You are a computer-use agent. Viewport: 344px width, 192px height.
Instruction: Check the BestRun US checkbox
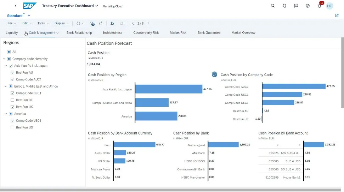pos(13,127)
